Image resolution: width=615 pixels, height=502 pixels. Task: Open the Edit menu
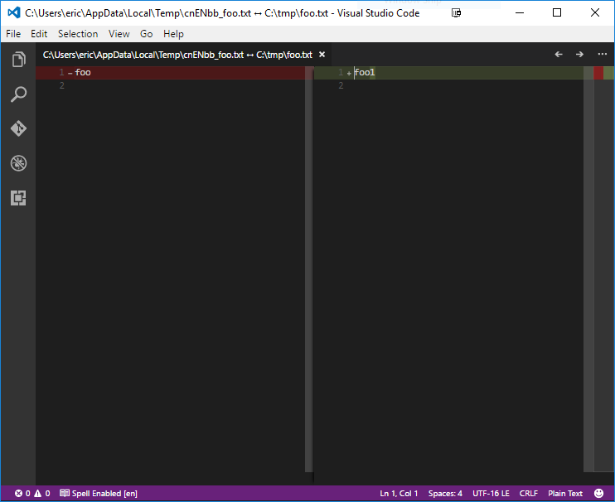(x=39, y=34)
